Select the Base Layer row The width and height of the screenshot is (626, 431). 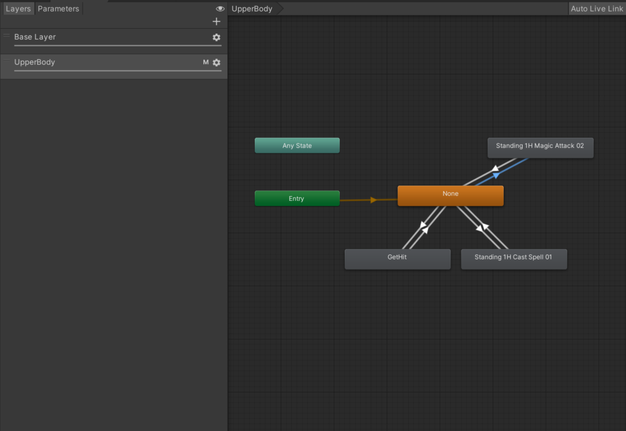pos(114,41)
